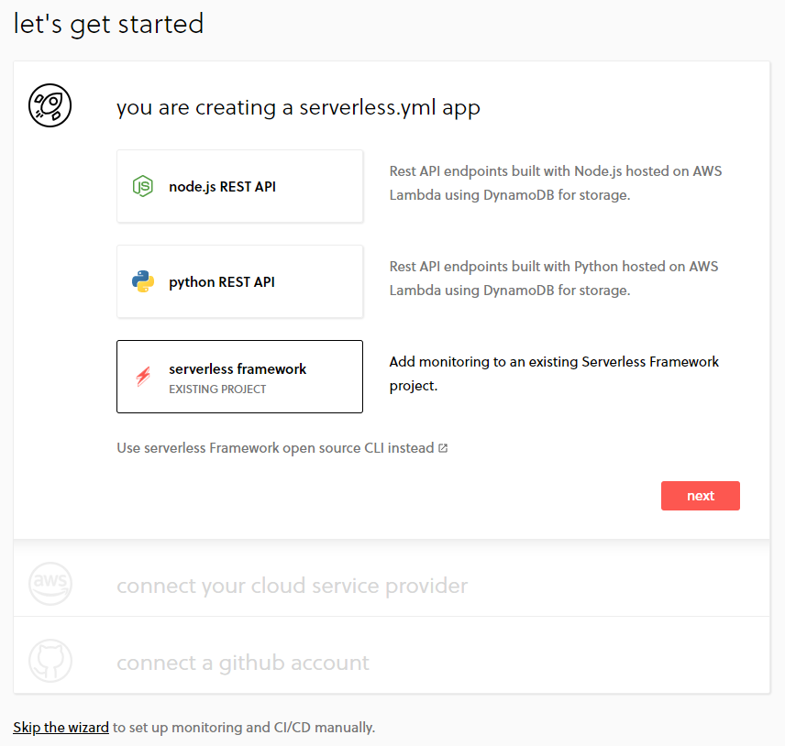785x746 pixels.
Task: Click the Node.js Lambda DynamoDB description text
Action: point(556,183)
